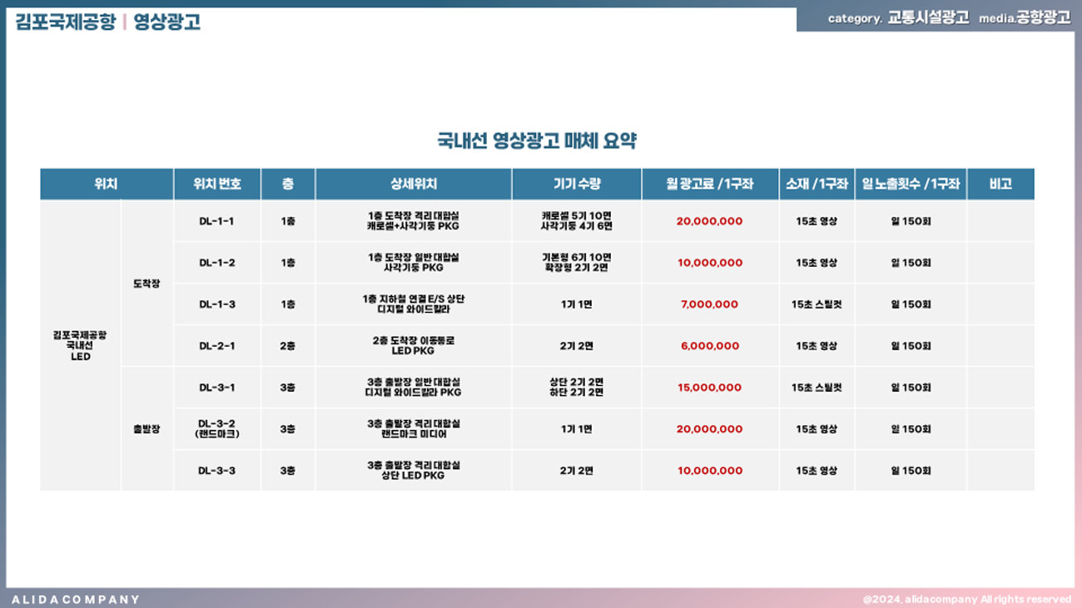The image size is (1082, 608).
Task: Select the 위치 번호 column header
Action: (216, 185)
